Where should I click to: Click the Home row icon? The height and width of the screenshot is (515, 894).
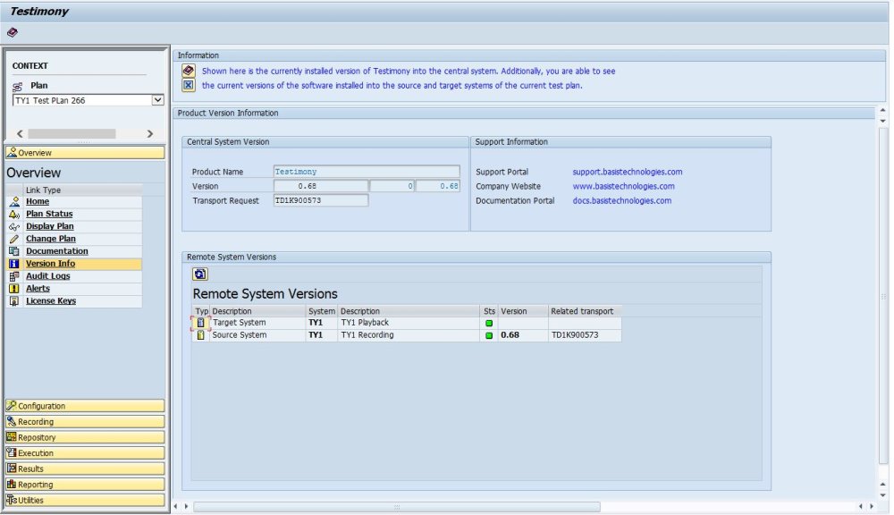(x=14, y=201)
